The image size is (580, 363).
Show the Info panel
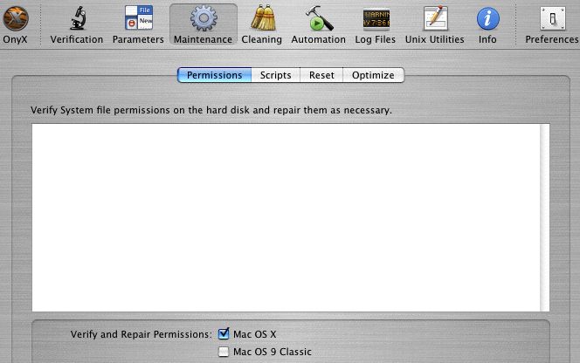488,19
